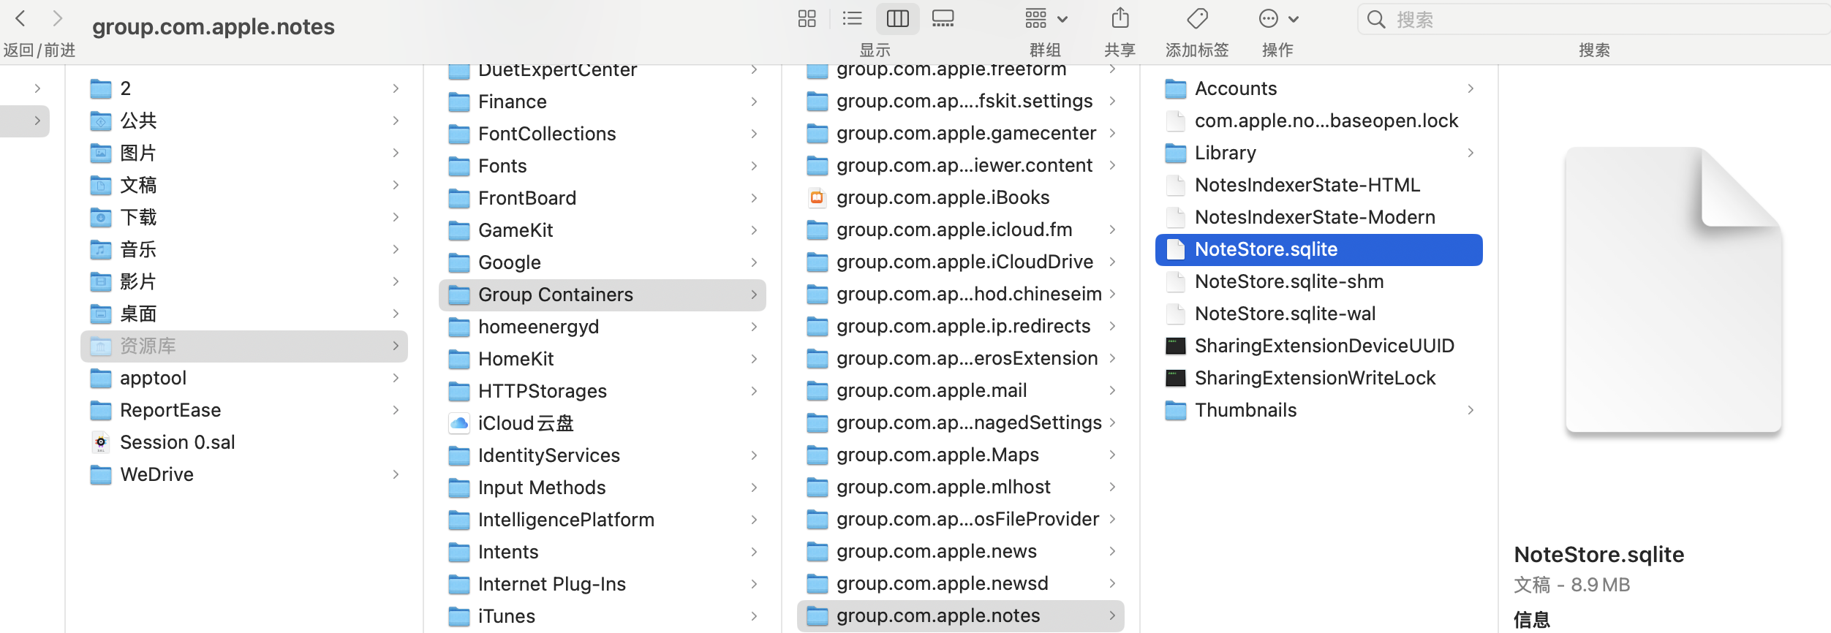Screen dimensions: 1831x633
Task: Open the Thumbnails folder icon
Action: [1176, 410]
